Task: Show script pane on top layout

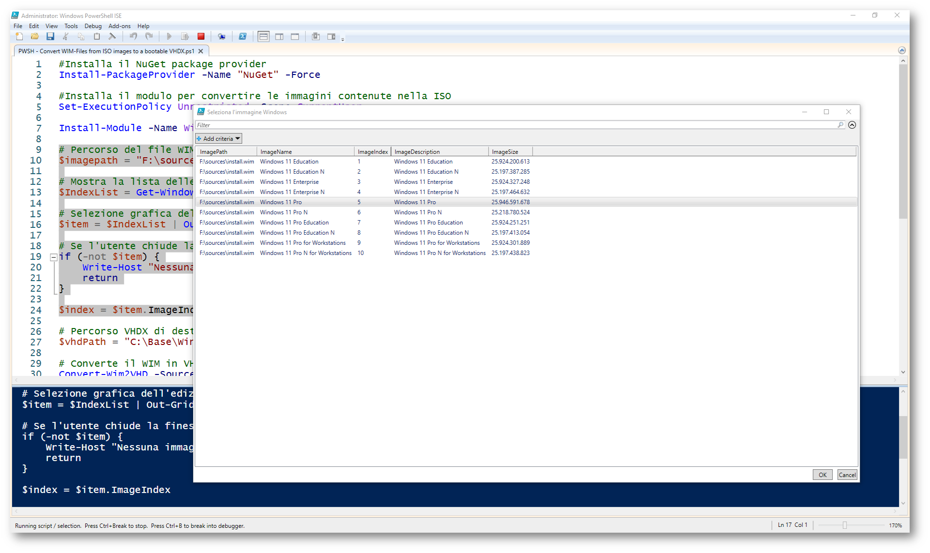Action: (x=263, y=36)
